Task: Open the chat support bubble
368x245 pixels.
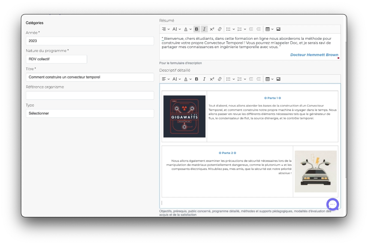Action: 332,204
